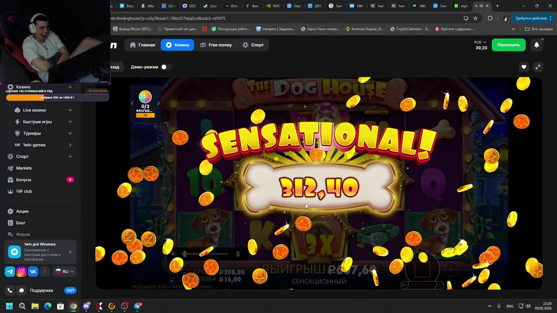The image size is (557, 313).
Task: Click the phone support icon
Action: [10, 290]
